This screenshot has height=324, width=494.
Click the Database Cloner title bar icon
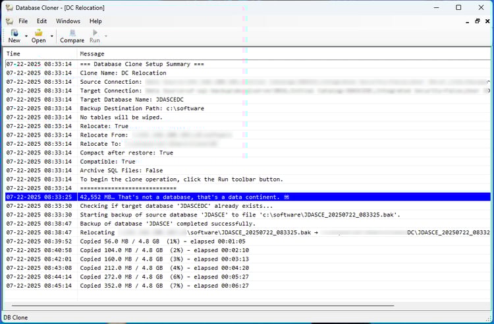click(x=9, y=7)
